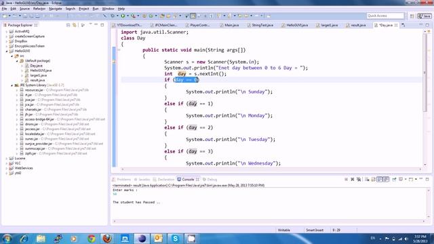Expand the Day.java tree node
The height and width of the screenshot is (244, 434).
pos(22,66)
